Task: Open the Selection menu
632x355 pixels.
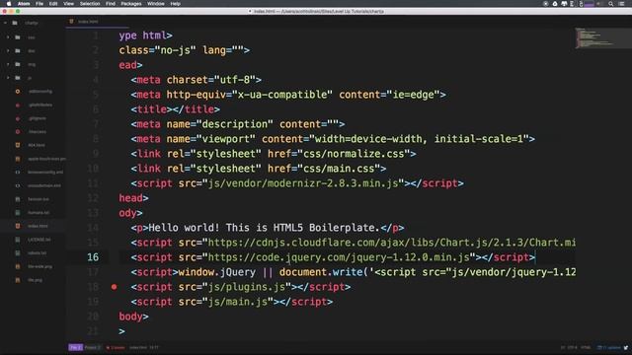Action: [90, 4]
